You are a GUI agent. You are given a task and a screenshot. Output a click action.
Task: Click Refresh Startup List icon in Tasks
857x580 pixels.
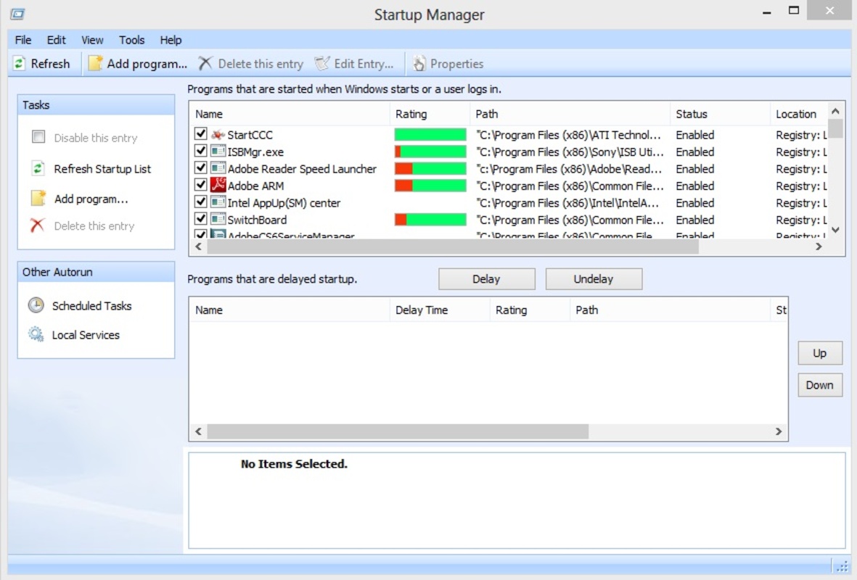click(x=38, y=169)
